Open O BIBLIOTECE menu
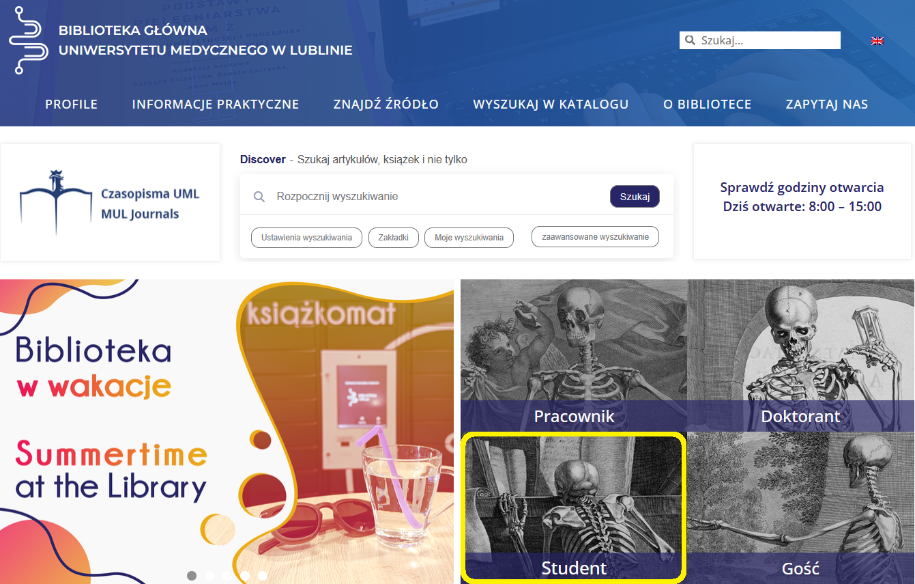 coord(708,105)
